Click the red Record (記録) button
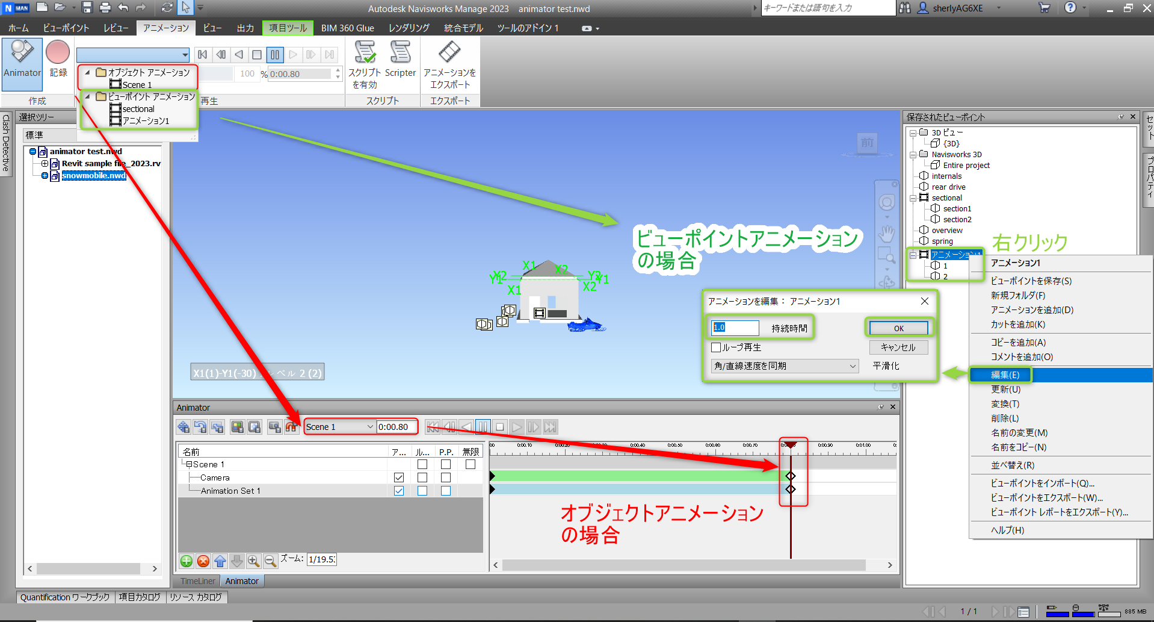 [58, 59]
